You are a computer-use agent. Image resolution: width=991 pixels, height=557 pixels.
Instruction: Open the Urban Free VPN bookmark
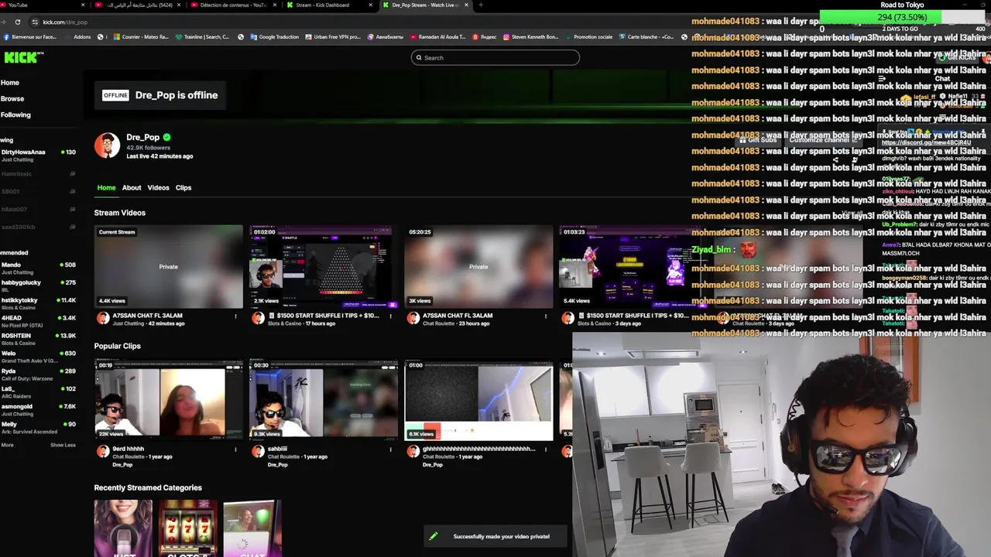333,36
